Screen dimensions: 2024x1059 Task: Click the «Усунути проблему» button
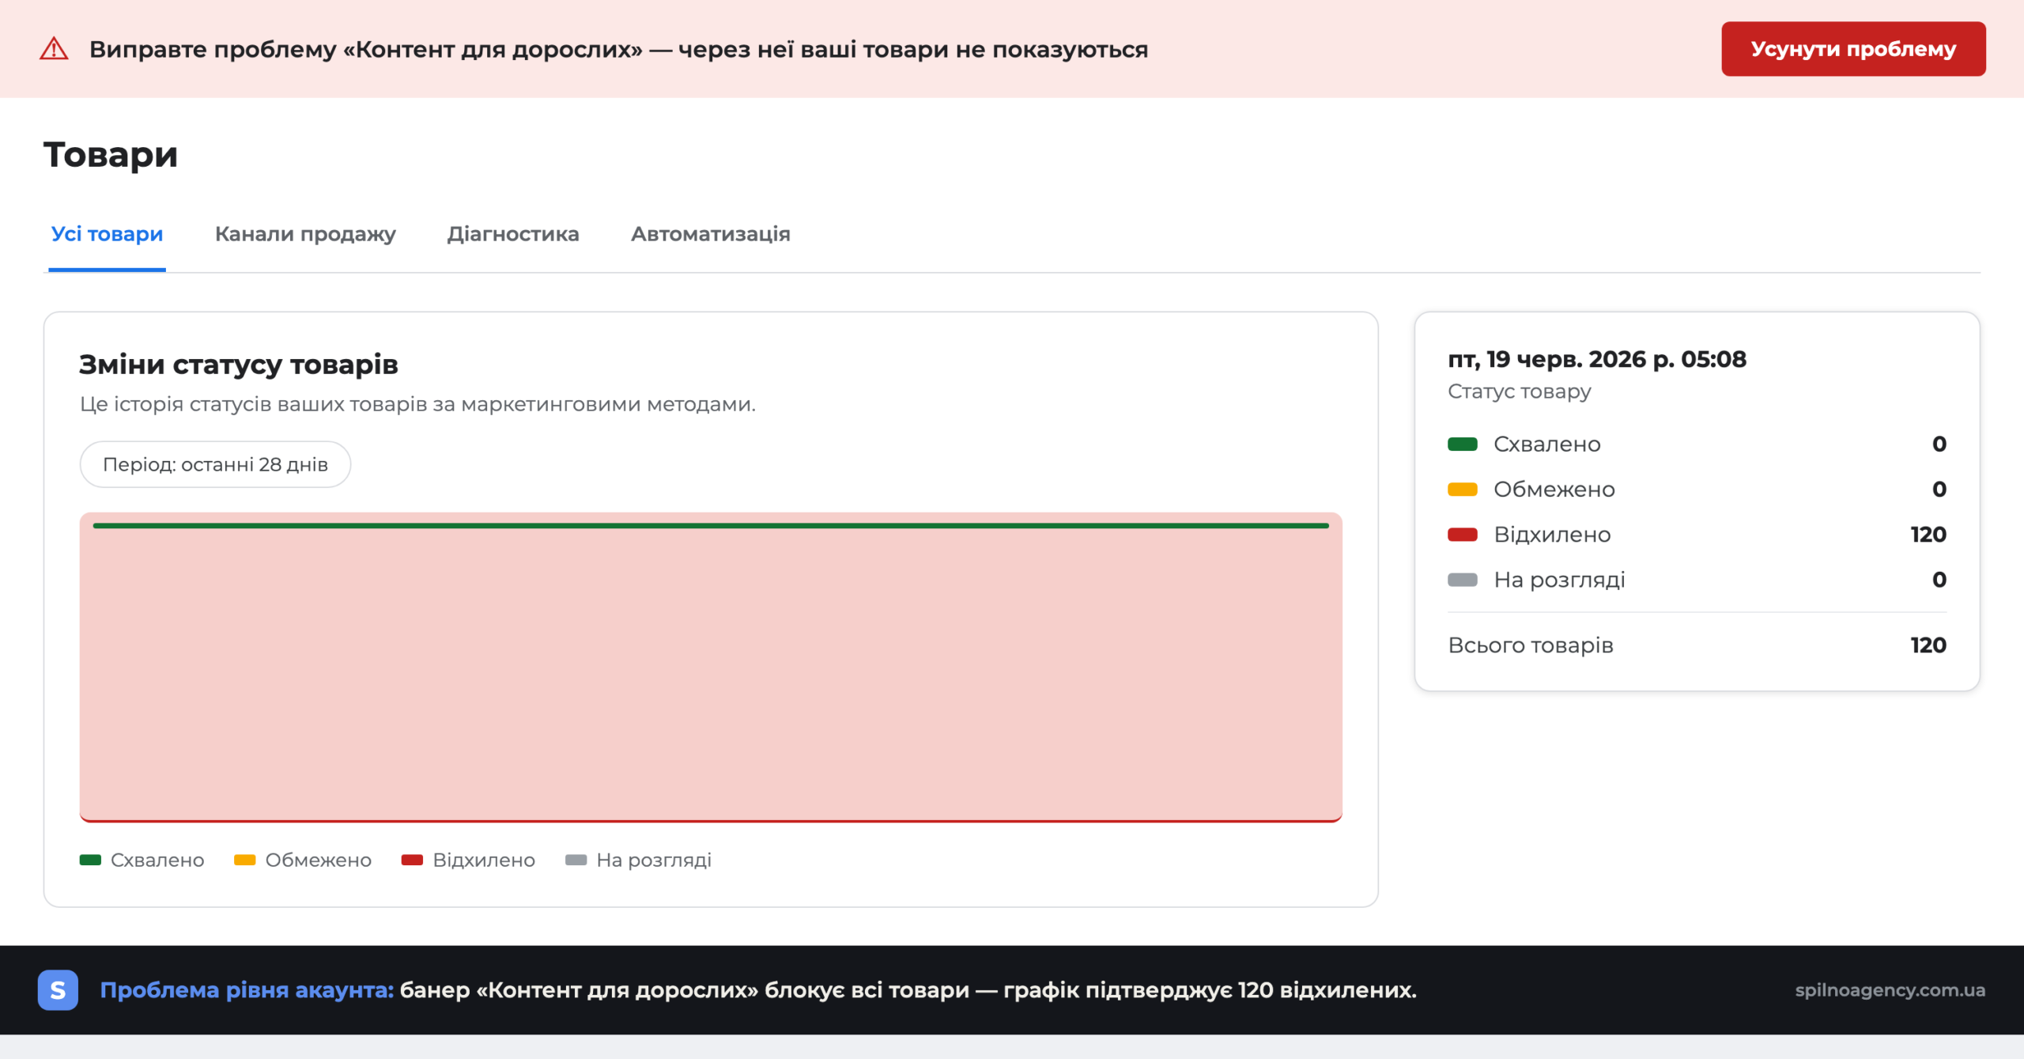[x=1853, y=49]
